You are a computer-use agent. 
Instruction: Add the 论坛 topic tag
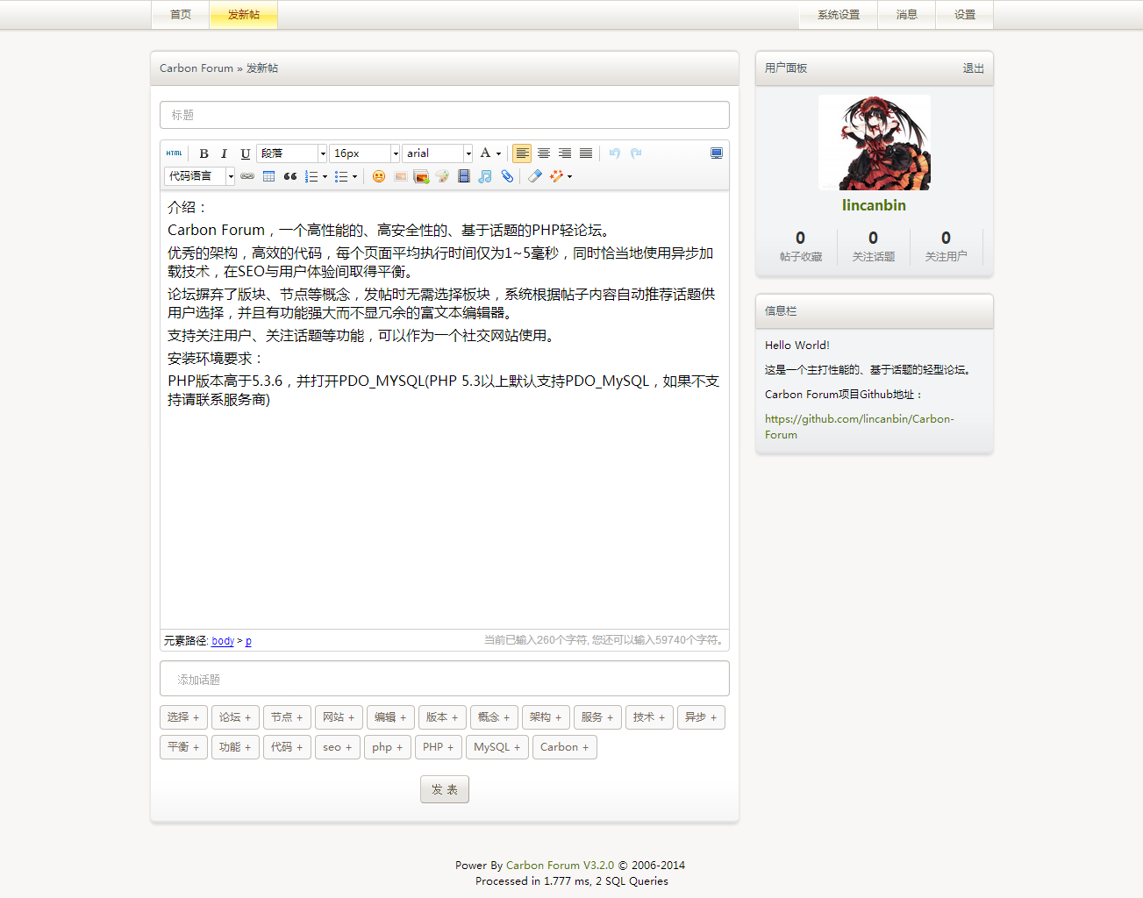(x=235, y=717)
